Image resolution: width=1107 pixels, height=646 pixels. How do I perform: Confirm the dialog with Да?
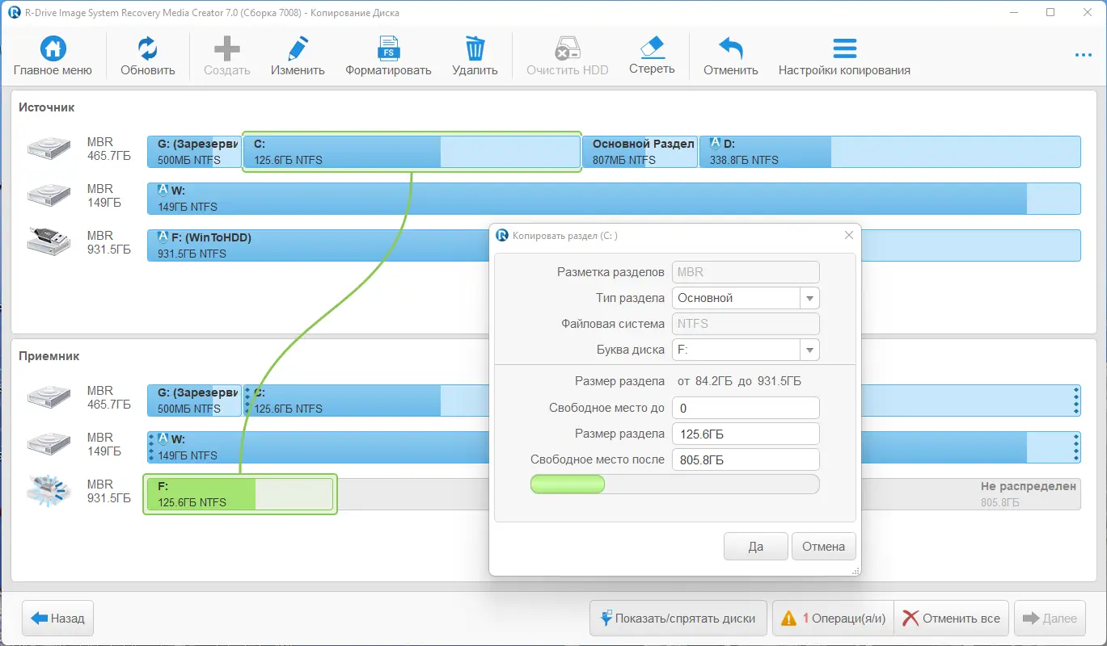click(755, 546)
